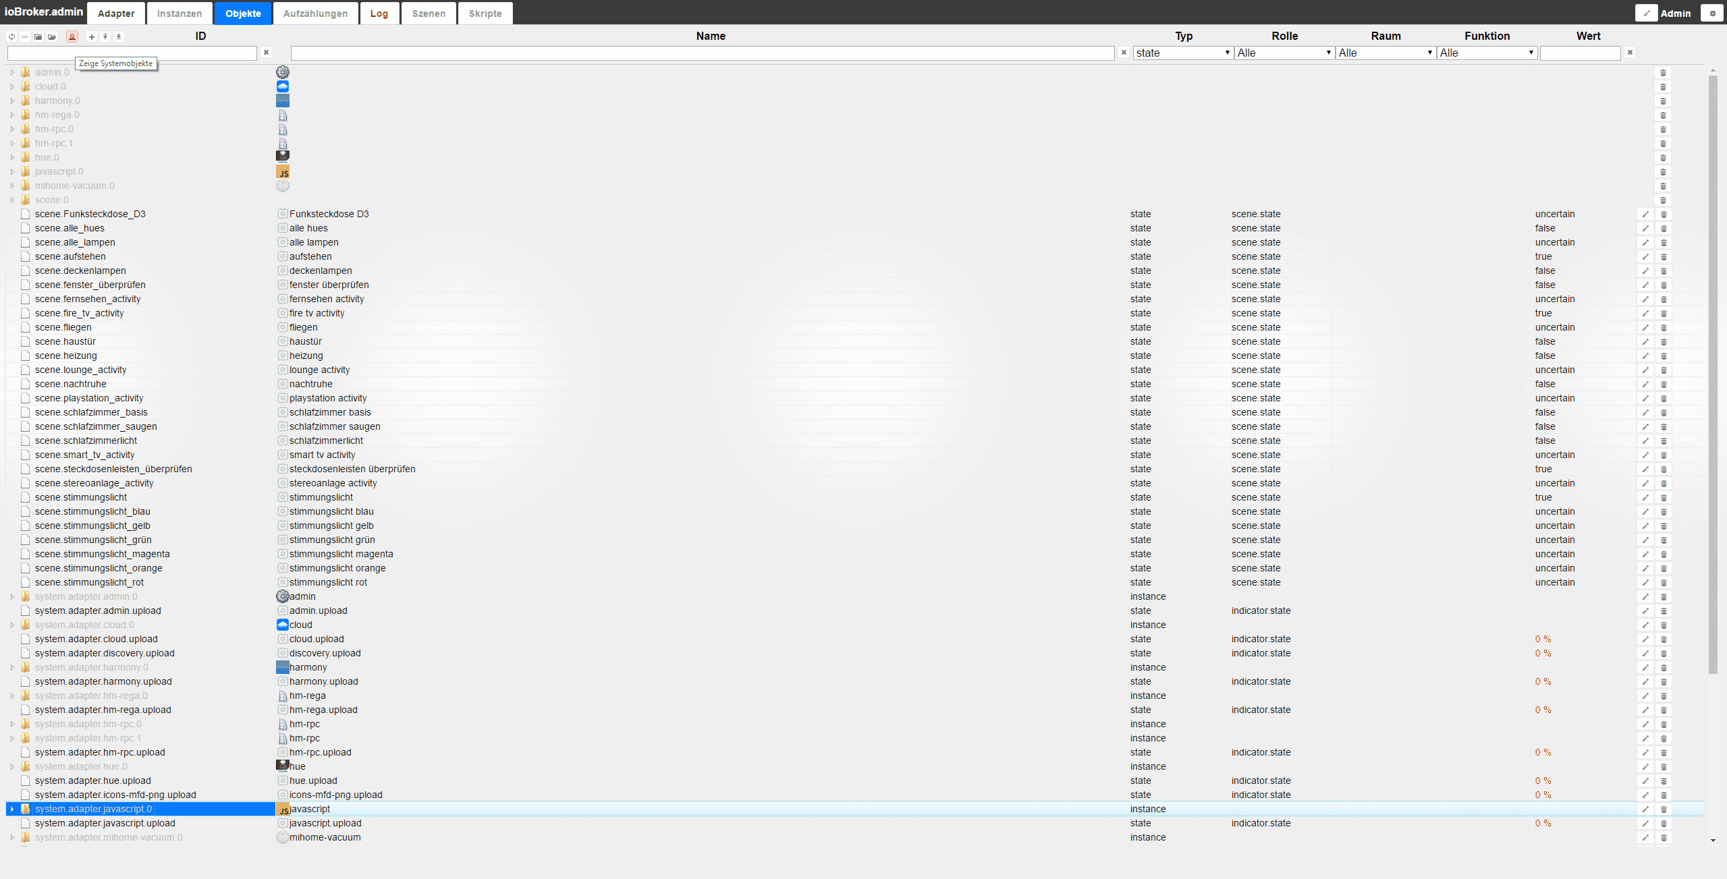The image size is (1727, 879).
Task: Toggle the list view mode icon
Action: (25, 37)
